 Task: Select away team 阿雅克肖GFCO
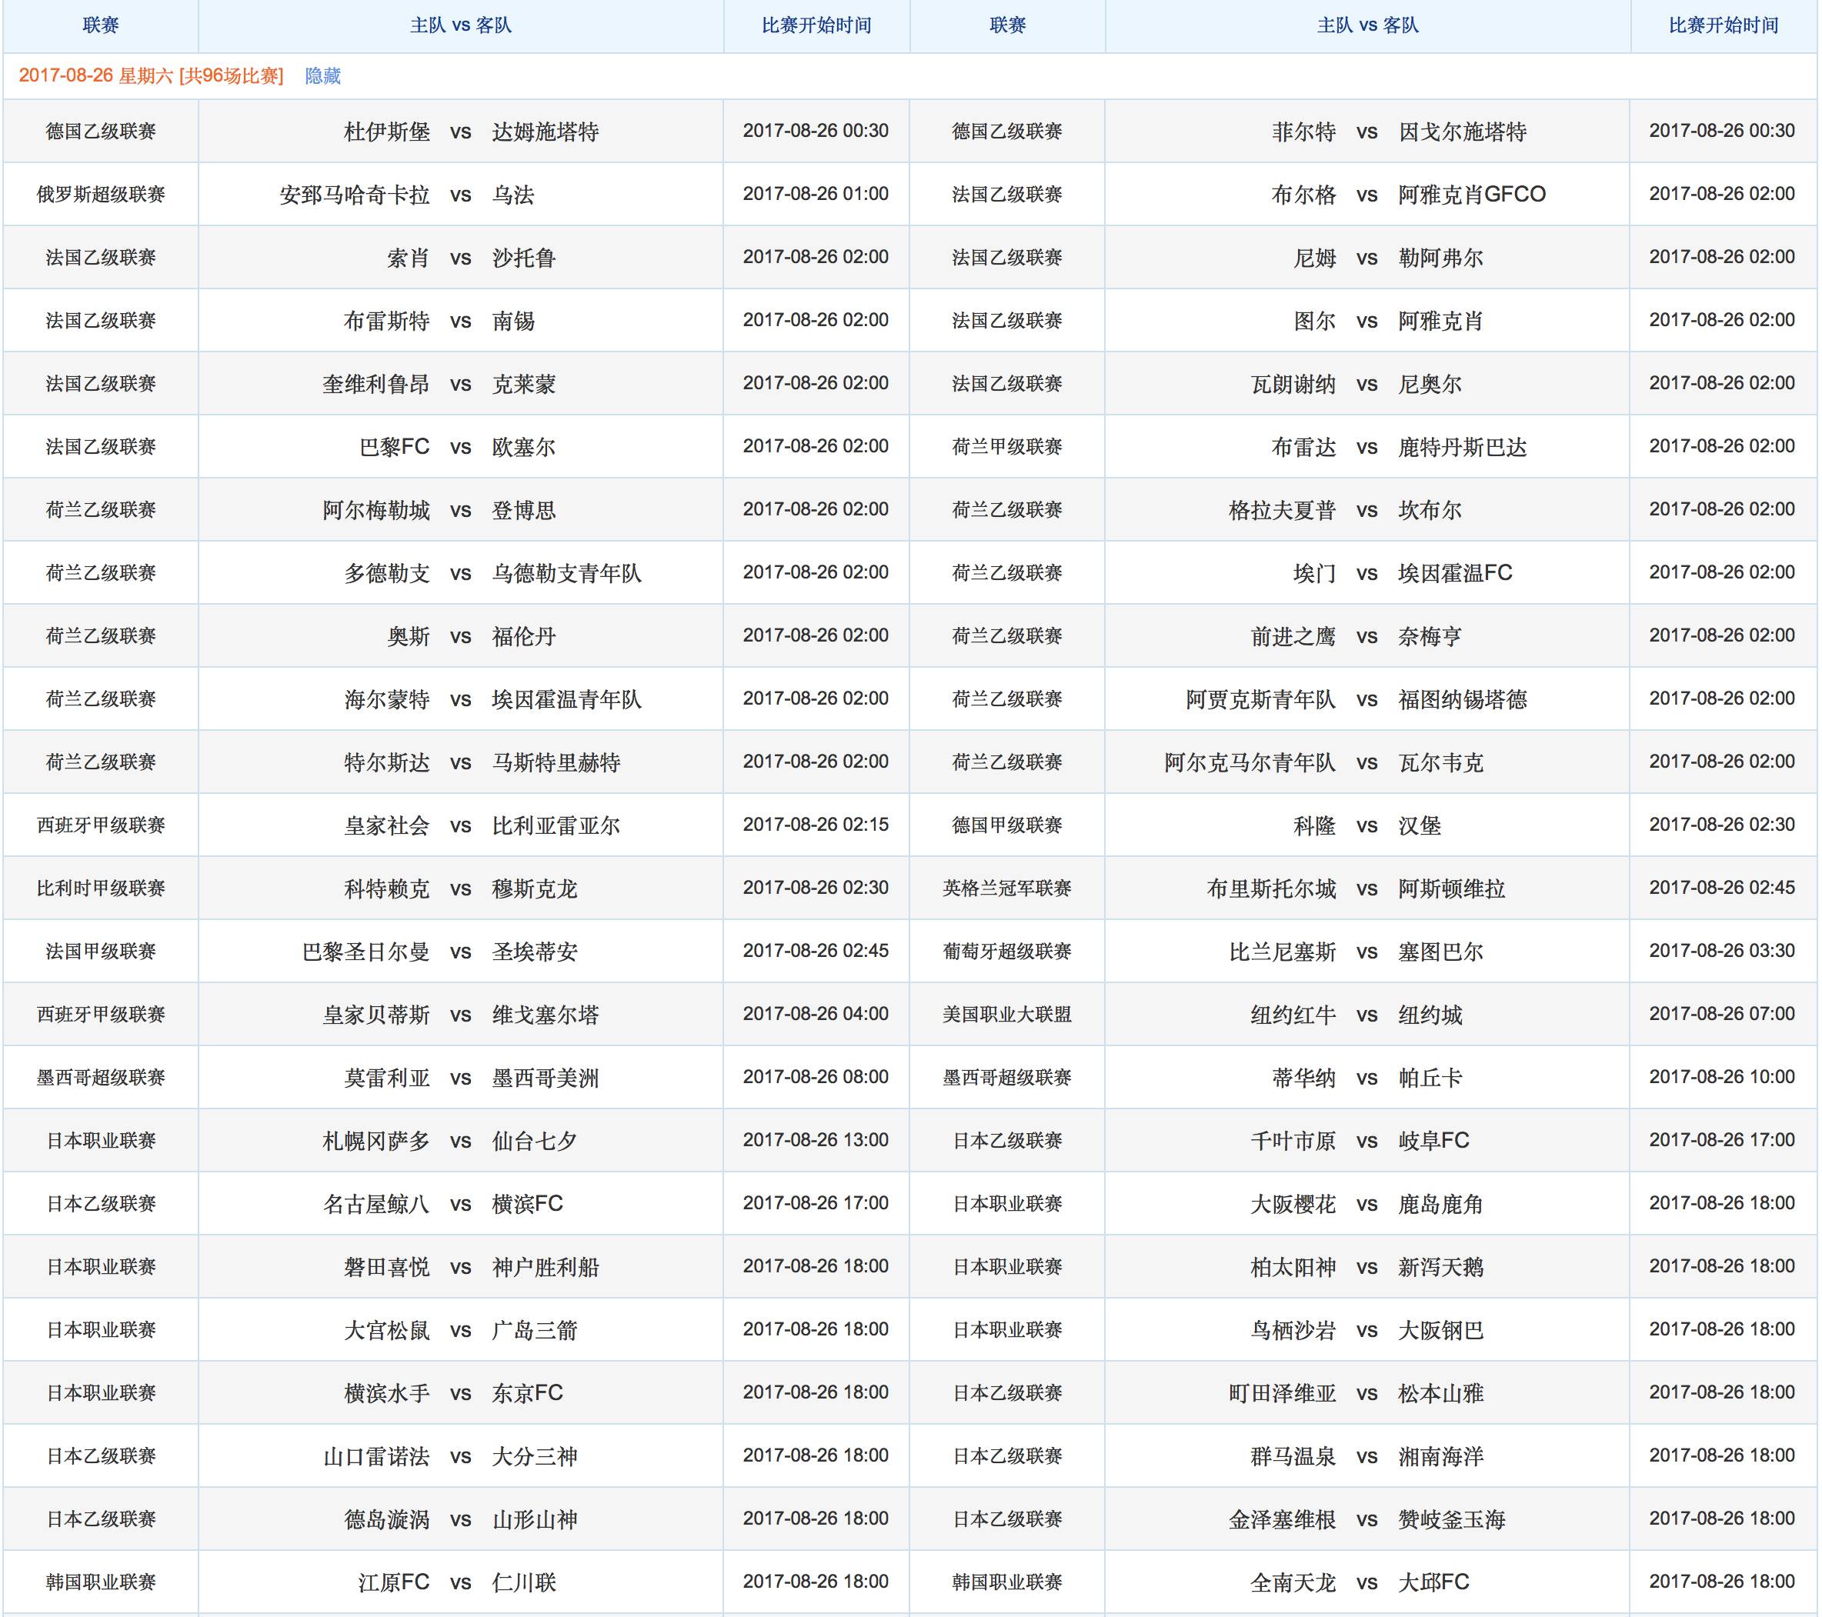pos(1473,195)
